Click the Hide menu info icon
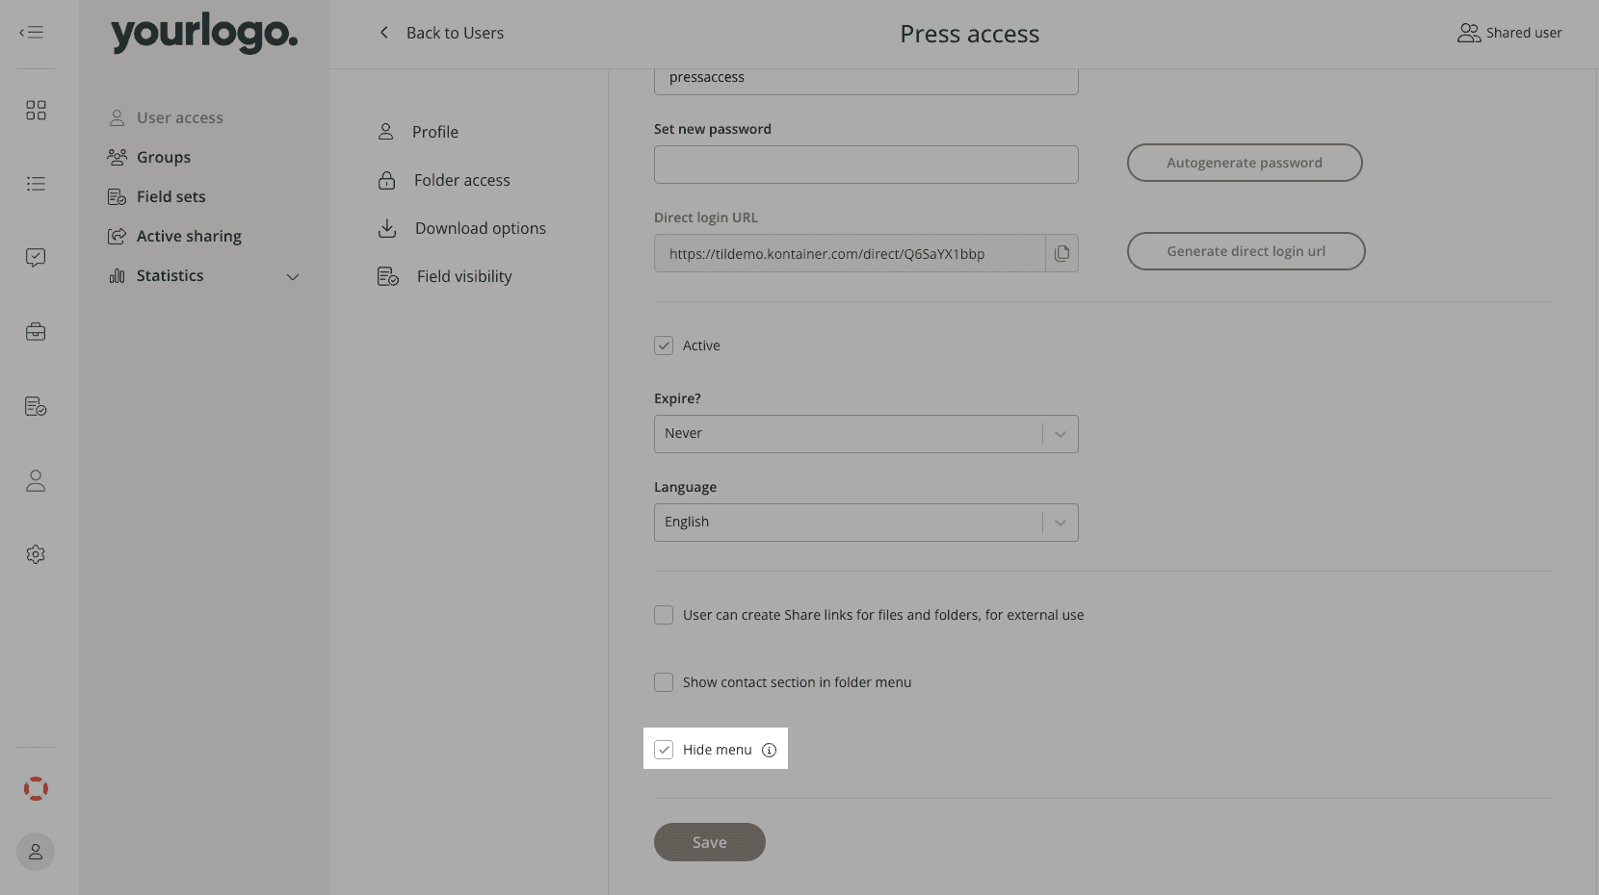The image size is (1599, 895). click(x=769, y=750)
